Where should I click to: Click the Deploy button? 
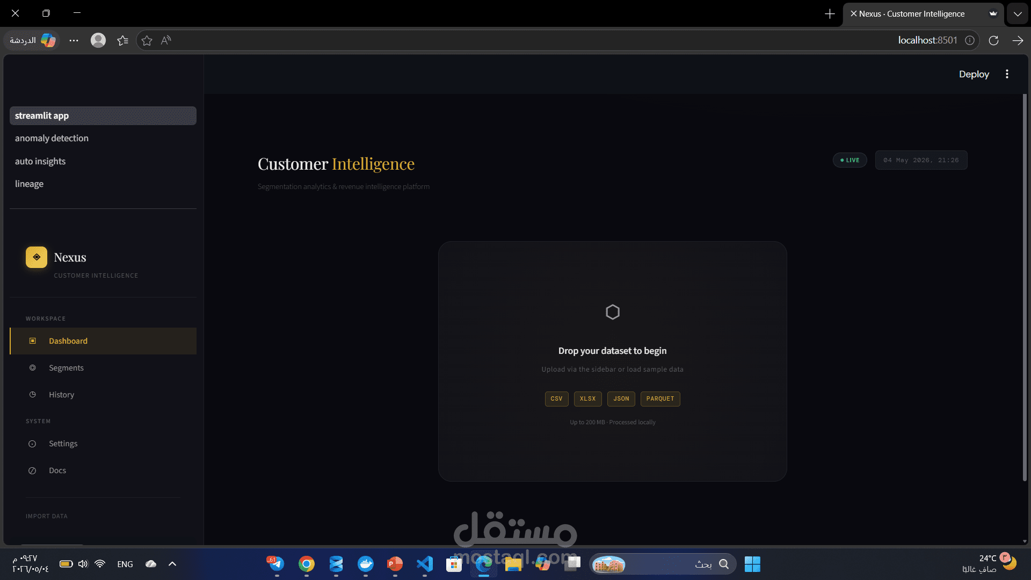(x=974, y=74)
